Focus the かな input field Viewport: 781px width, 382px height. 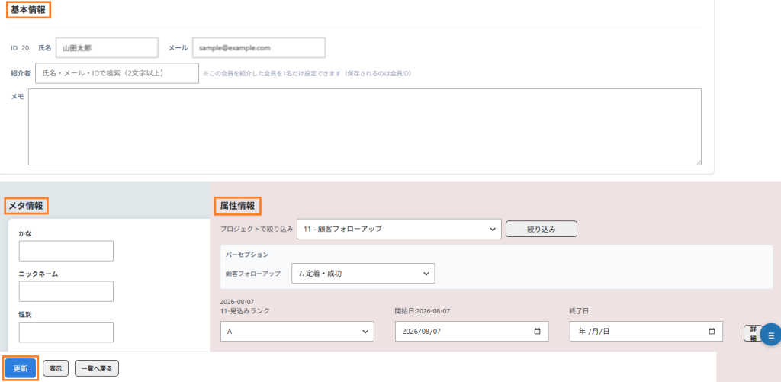66,251
